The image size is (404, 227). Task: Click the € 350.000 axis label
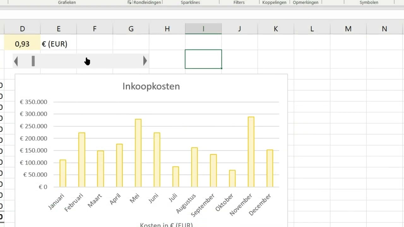pyautogui.click(x=33, y=102)
